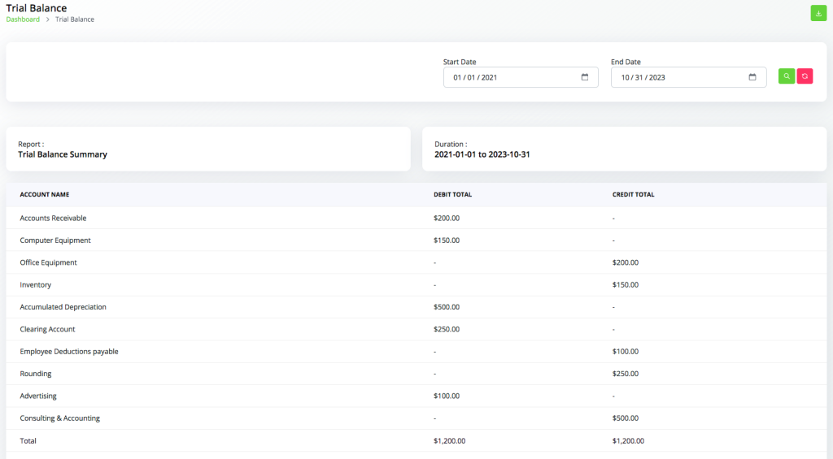The width and height of the screenshot is (833, 459).
Task: Click the Trial Balance breadcrumb item
Action: (x=75, y=19)
